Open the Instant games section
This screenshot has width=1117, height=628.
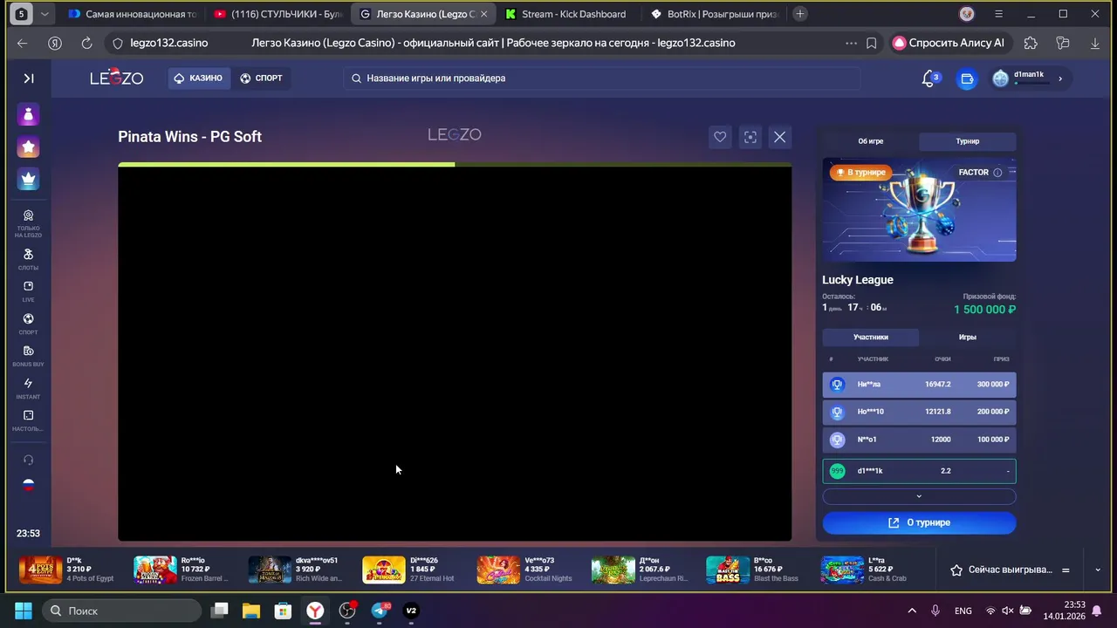coord(29,388)
